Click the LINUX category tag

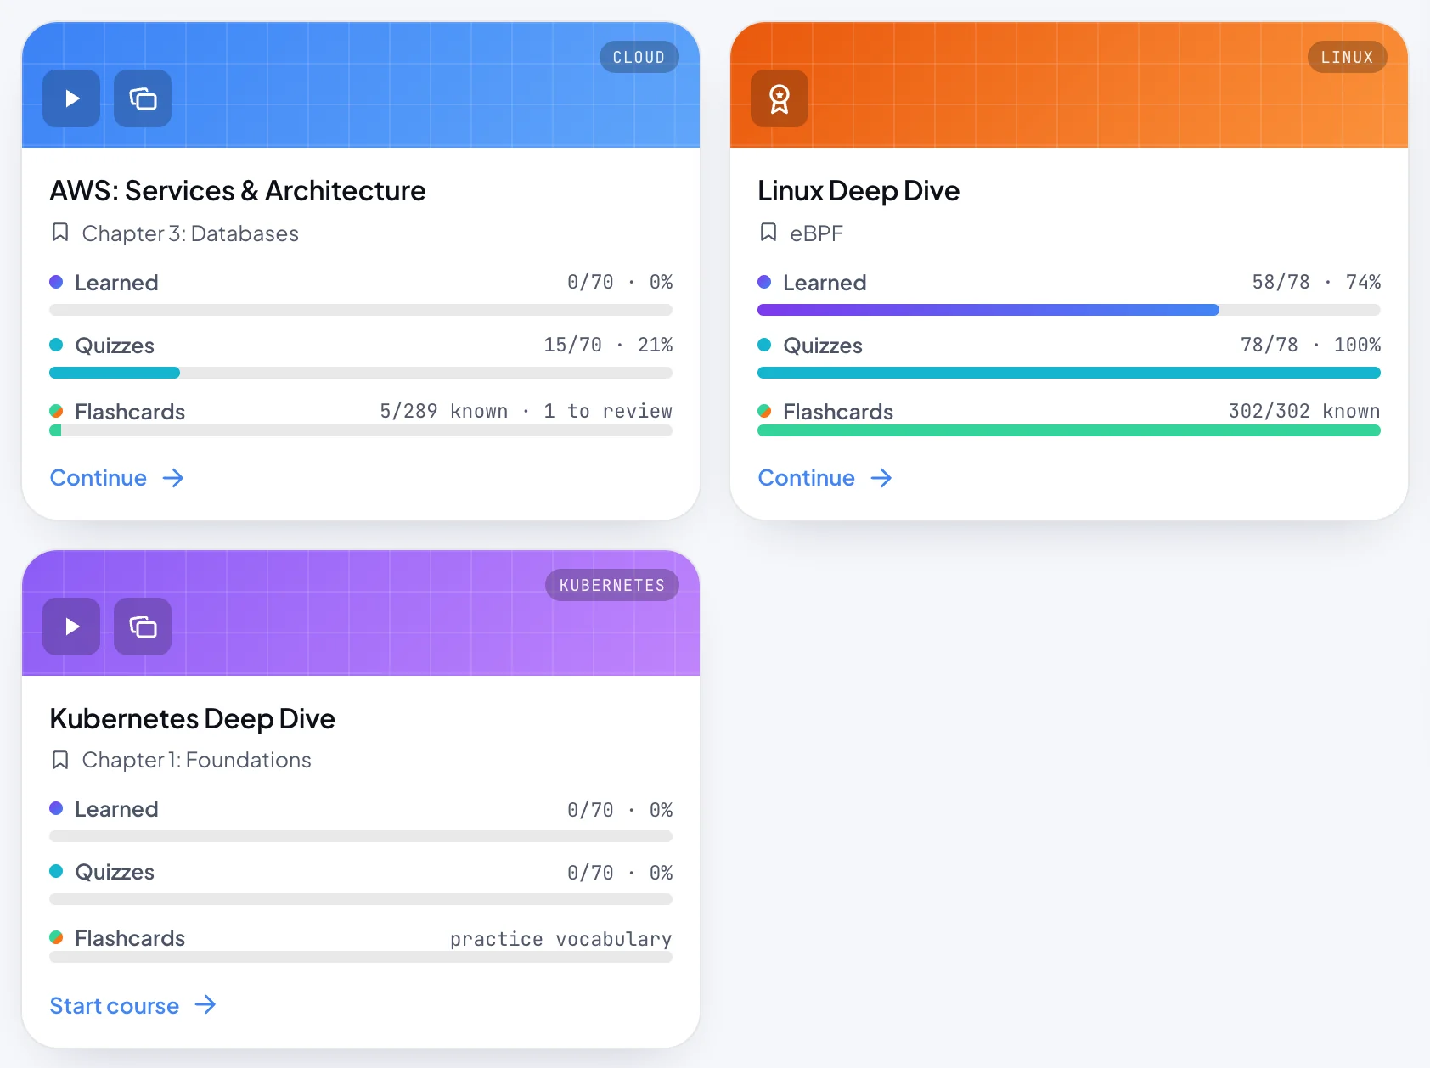[x=1347, y=57]
